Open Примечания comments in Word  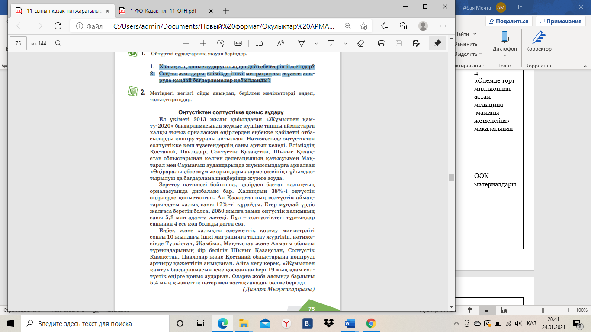560,21
